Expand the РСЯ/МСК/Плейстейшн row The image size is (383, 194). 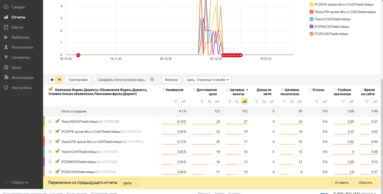point(50,162)
